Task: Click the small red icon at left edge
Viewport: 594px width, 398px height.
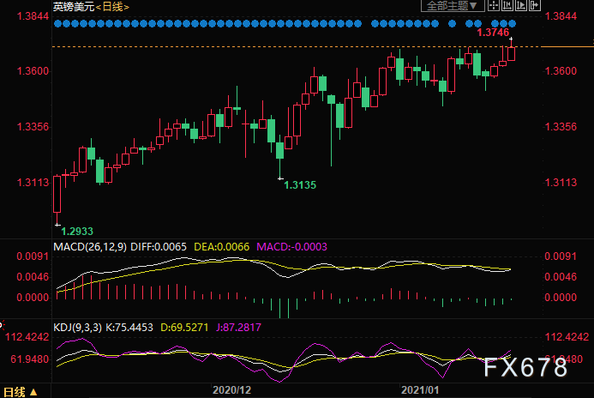Action: pyautogui.click(x=2, y=325)
